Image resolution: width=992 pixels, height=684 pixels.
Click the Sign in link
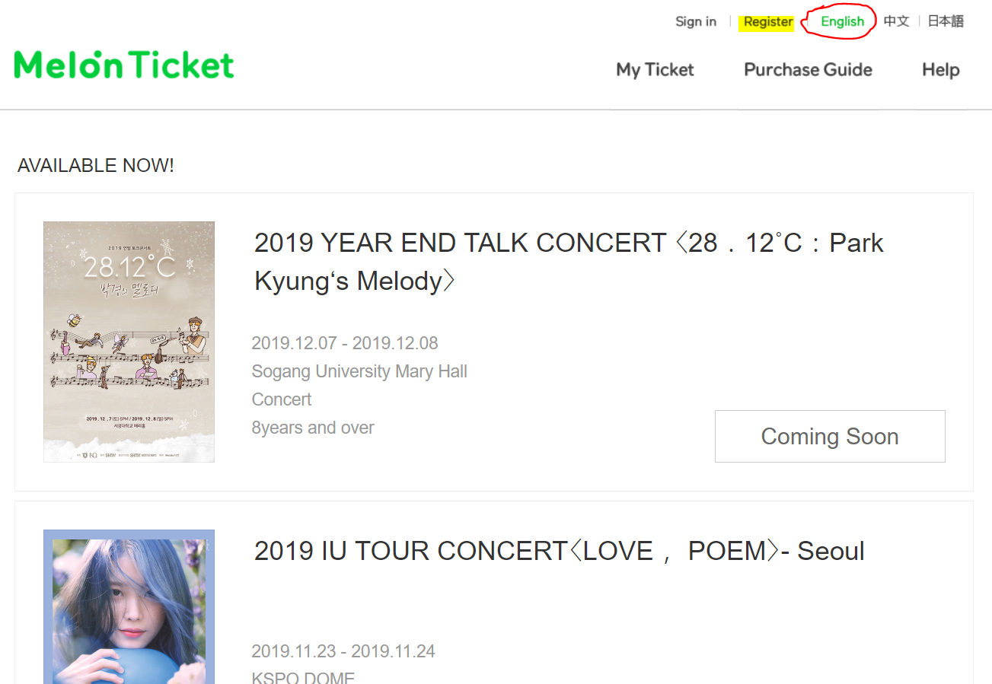point(695,21)
